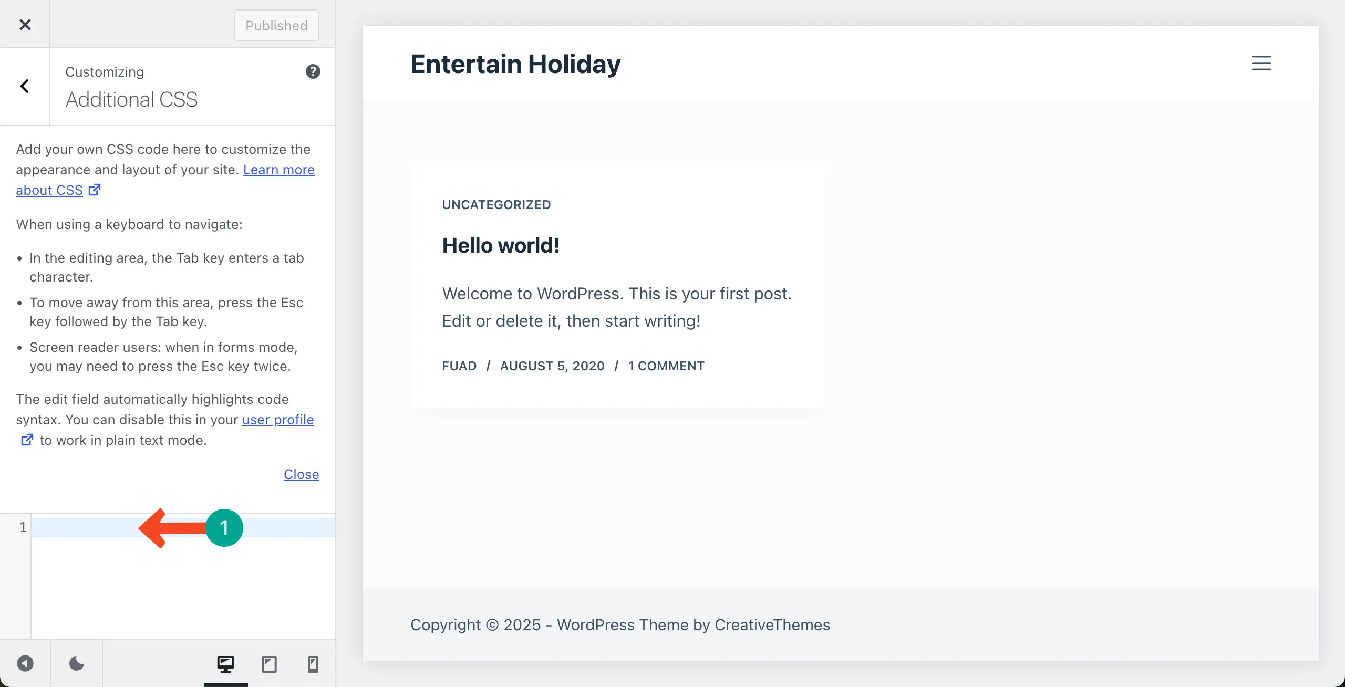Open the user profile link
This screenshot has height=687, width=1345.
click(x=277, y=420)
